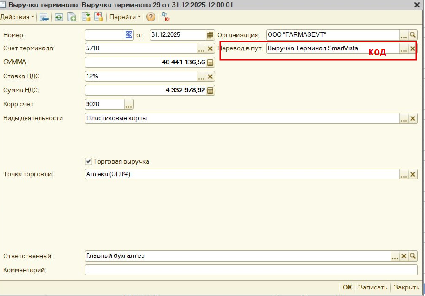Open selection list for Организация

click(404, 35)
